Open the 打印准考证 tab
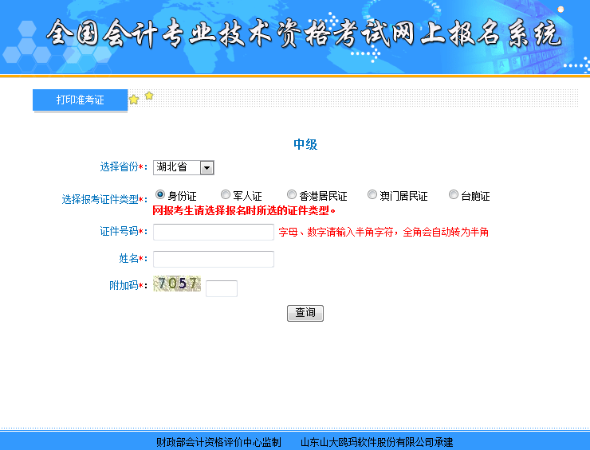590x450 pixels. coord(80,100)
